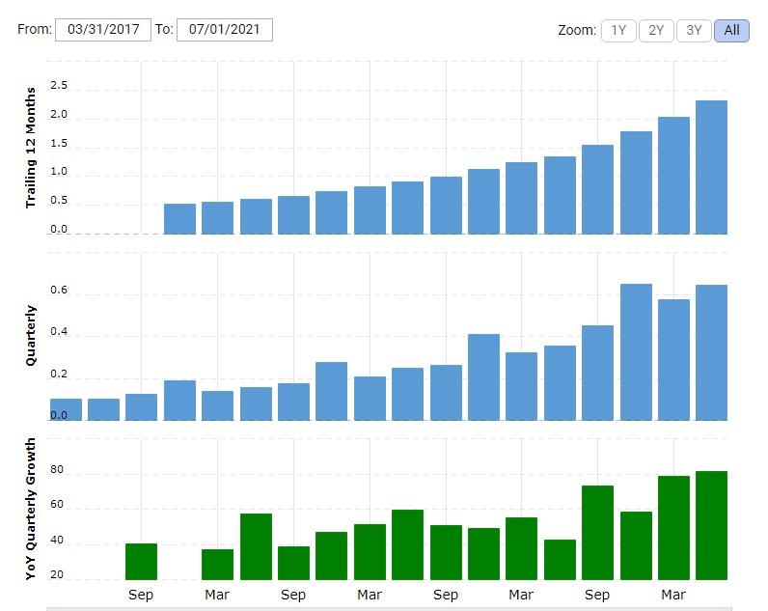The height and width of the screenshot is (611, 768).
Task: Click the From: label
Action: [35, 29]
